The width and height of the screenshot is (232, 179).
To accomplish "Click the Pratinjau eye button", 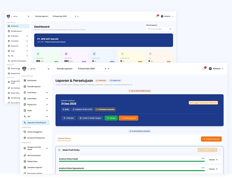I will point(69,118).
